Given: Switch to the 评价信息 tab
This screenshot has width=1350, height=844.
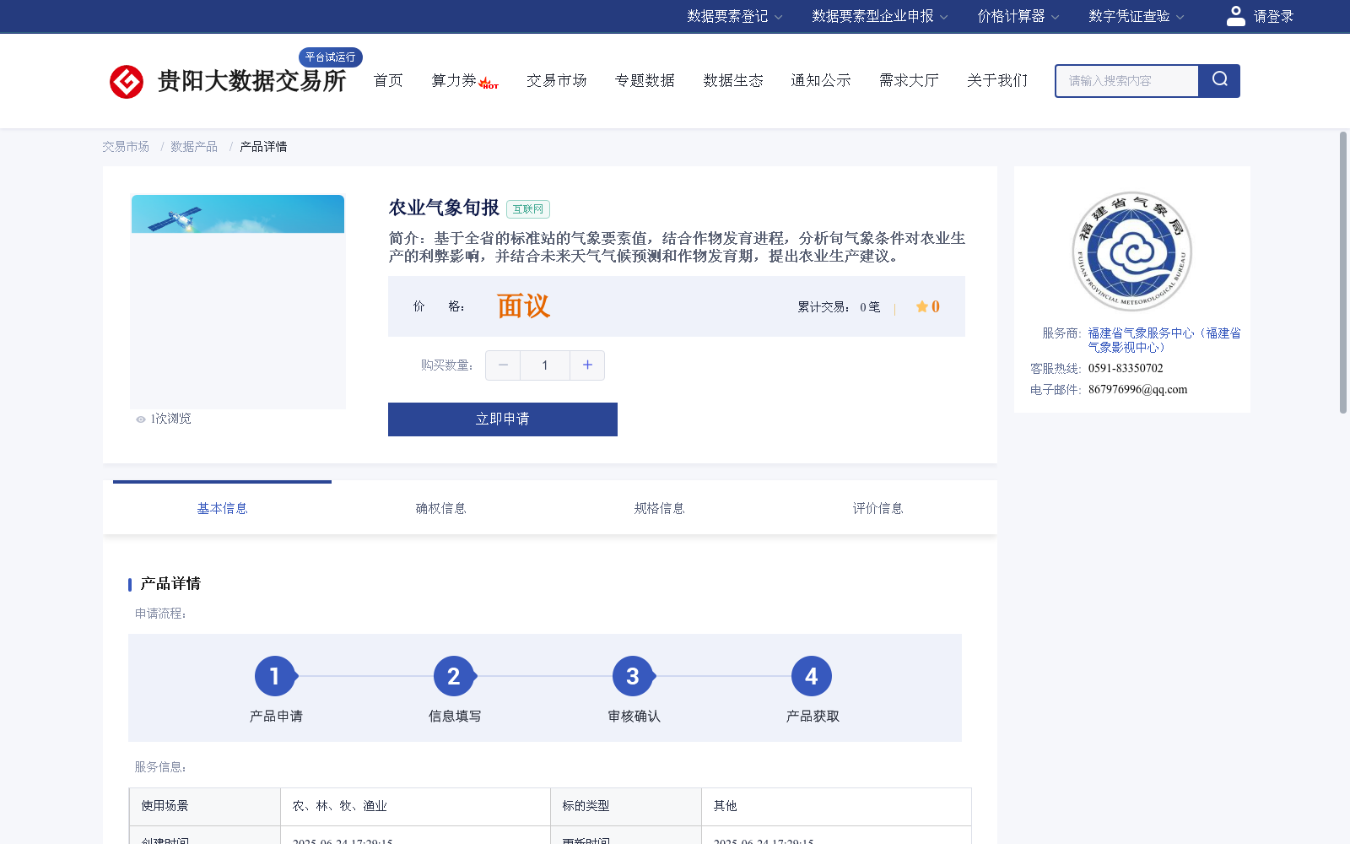Looking at the screenshot, I should click(x=877, y=508).
